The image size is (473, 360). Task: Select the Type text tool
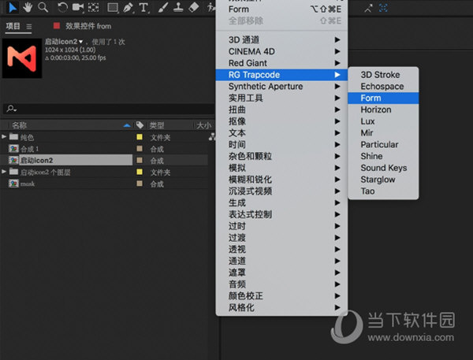143,8
